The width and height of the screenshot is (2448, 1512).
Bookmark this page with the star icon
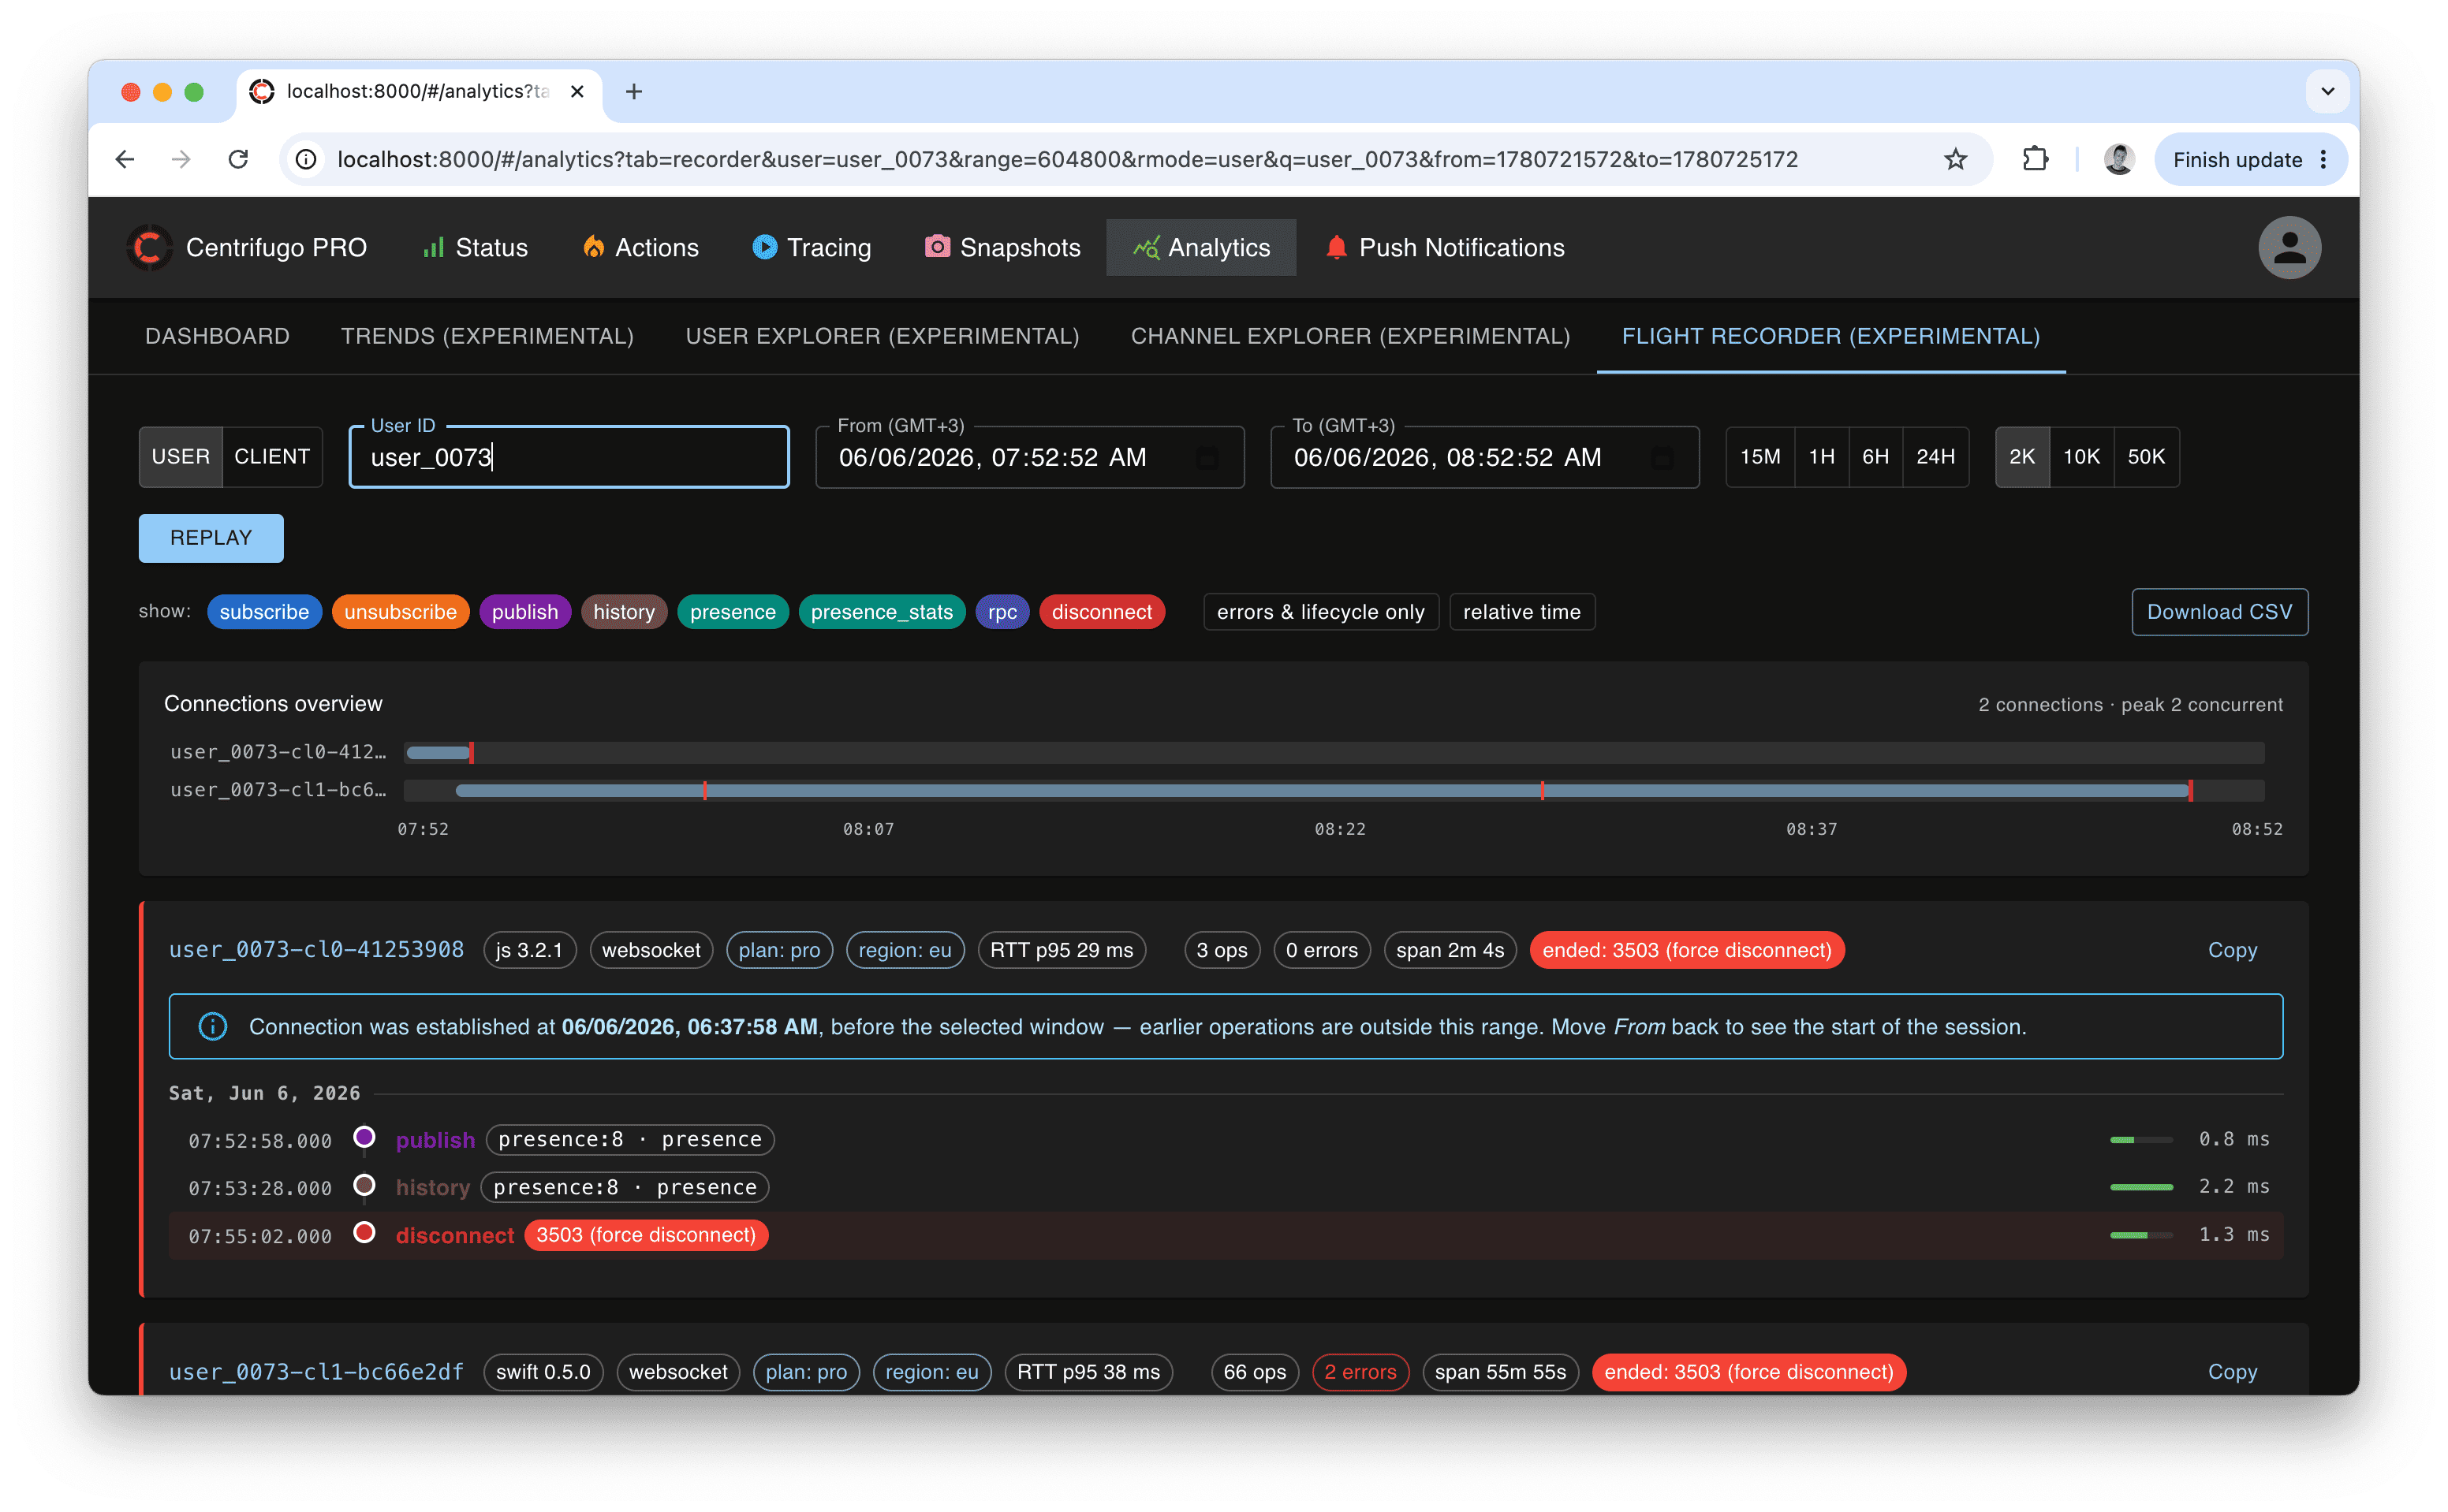1955,159
